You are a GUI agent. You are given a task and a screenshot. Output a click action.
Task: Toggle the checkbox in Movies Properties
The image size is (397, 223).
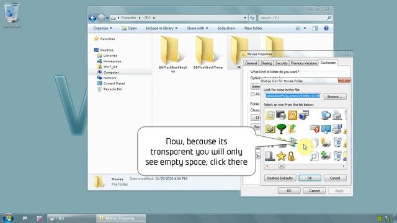tap(252, 94)
